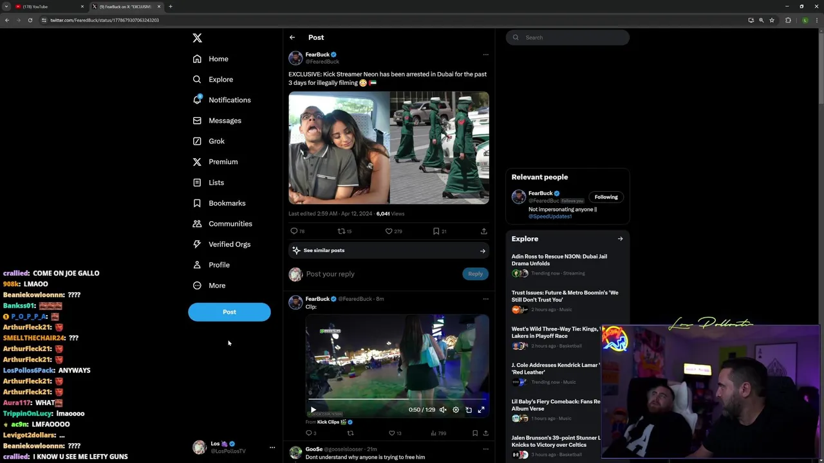This screenshot has height=463, width=824.
Task: Open video settings gear
Action: coord(456,410)
